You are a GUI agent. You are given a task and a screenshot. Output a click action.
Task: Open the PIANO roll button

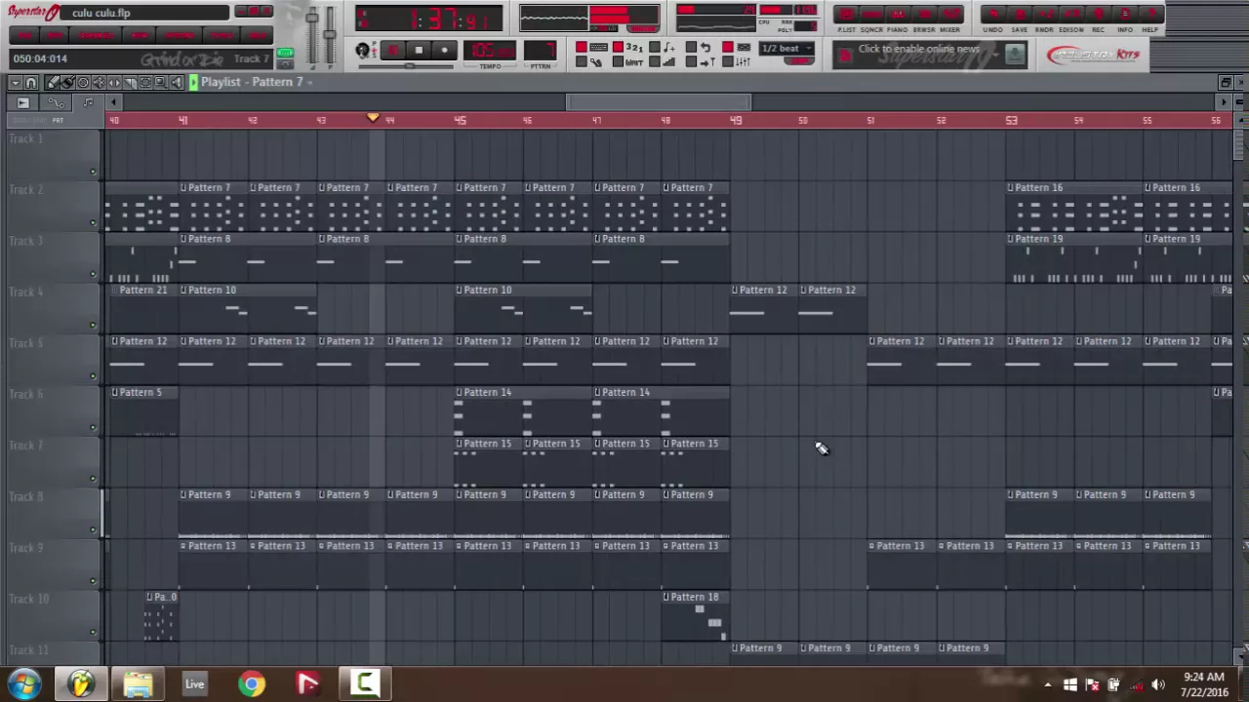(x=898, y=14)
